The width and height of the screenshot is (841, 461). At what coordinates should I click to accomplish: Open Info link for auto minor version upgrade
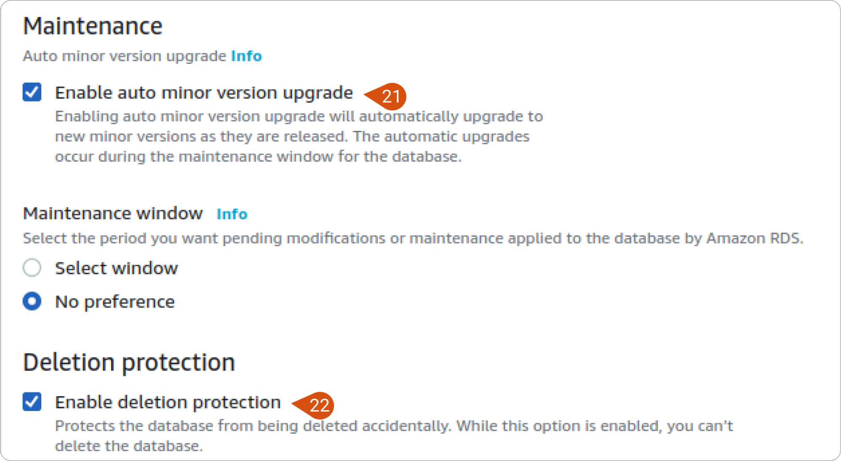[x=247, y=56]
